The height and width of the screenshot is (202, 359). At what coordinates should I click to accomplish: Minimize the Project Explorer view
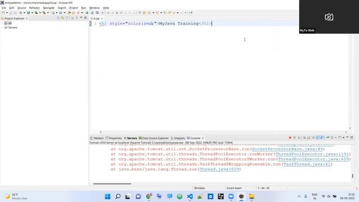tap(81, 17)
